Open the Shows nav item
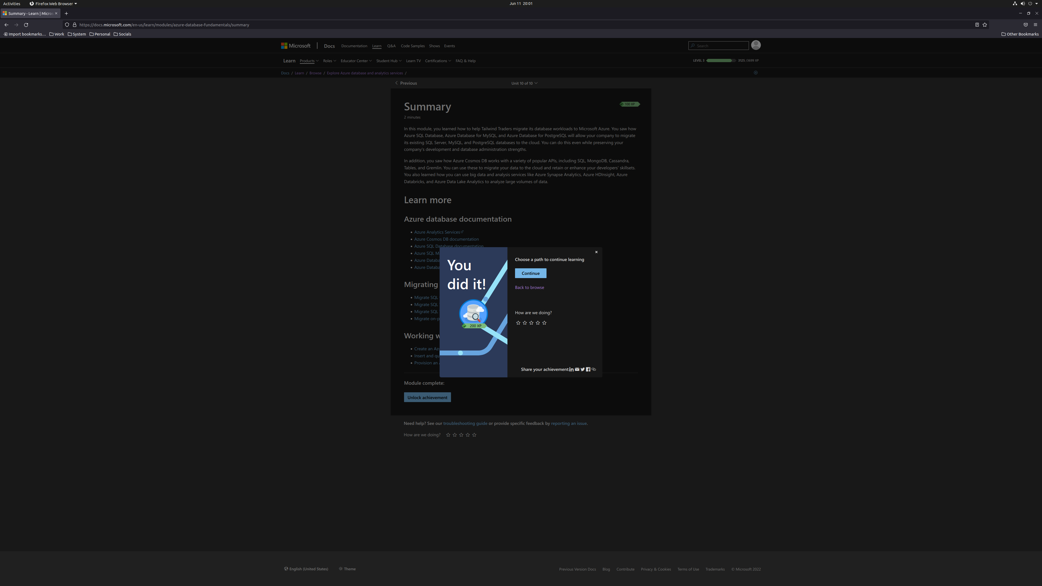The image size is (1042, 586). (x=434, y=46)
